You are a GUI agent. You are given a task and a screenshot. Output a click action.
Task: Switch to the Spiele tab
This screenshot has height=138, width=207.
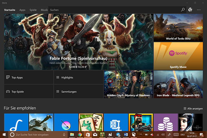click(x=33, y=10)
